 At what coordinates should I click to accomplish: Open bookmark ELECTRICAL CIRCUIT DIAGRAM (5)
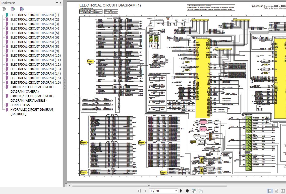(x=35, y=33)
